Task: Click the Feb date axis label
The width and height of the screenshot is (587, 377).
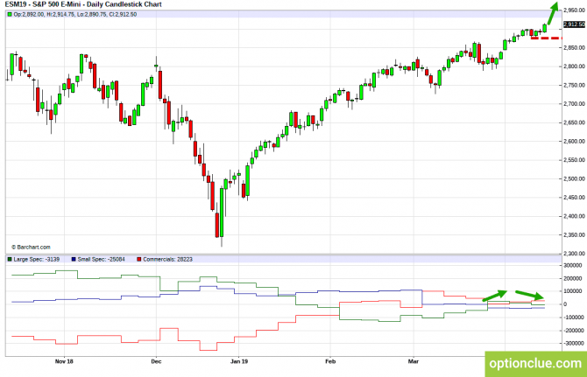Action: click(330, 361)
